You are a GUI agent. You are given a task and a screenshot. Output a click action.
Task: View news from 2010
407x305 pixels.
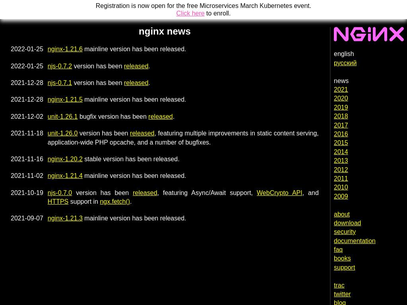pyautogui.click(x=341, y=187)
